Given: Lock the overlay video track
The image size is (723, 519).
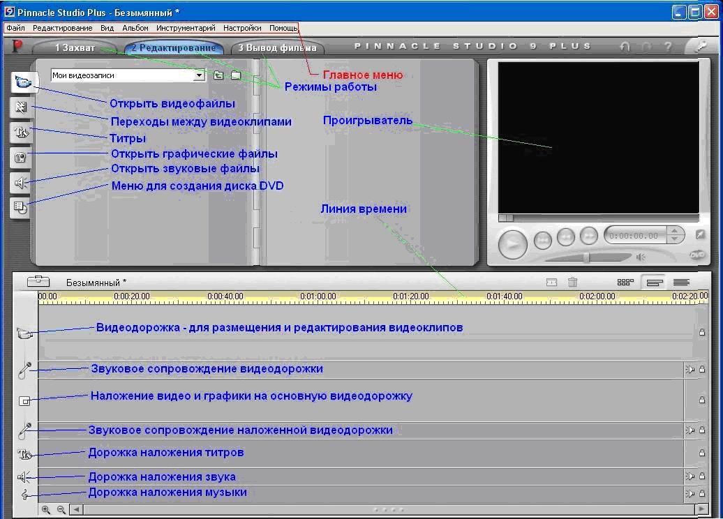Looking at the screenshot, I should pyautogui.click(x=702, y=400).
